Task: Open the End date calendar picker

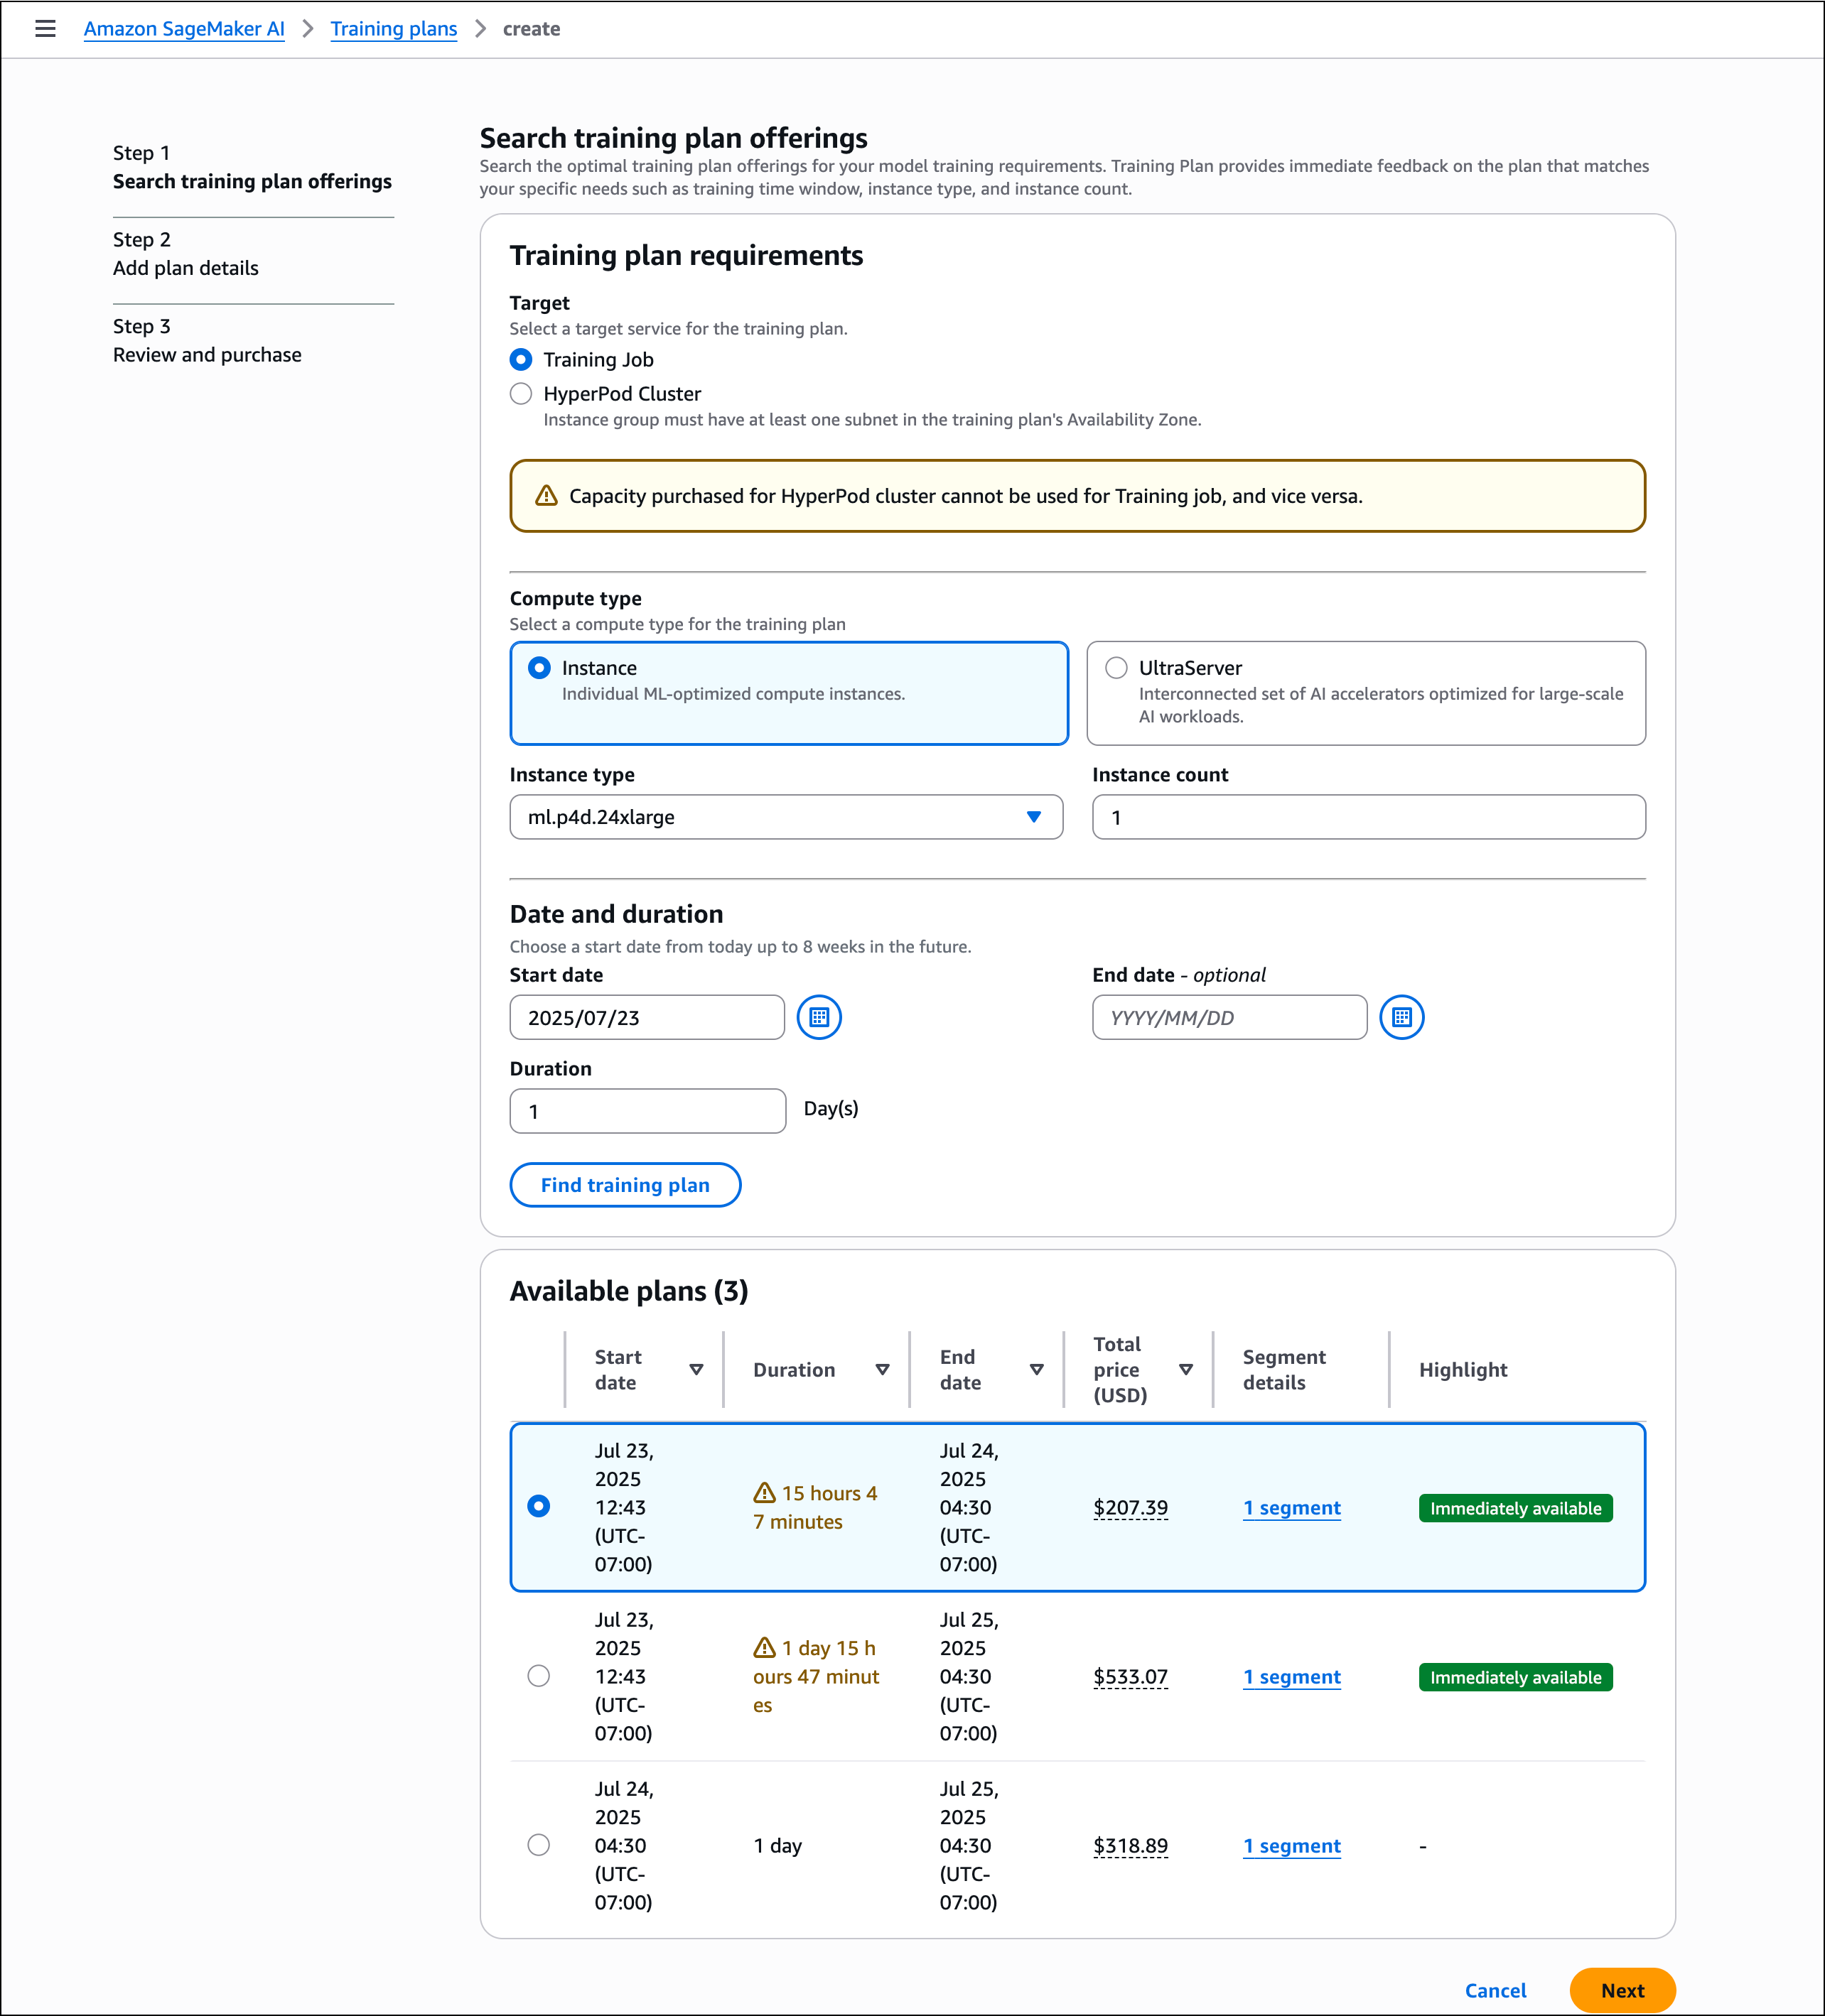Action: [x=1401, y=1017]
